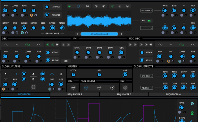198x122 pixels.
Task: Click the G SIZE grain knob
Action: 24,28
